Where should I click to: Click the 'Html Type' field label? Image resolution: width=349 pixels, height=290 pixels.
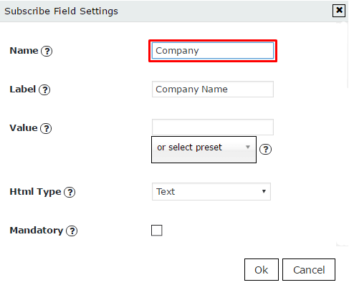[x=35, y=192]
